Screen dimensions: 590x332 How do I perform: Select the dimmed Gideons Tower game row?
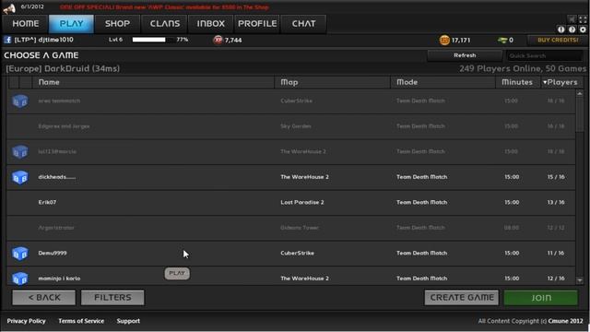point(291,228)
